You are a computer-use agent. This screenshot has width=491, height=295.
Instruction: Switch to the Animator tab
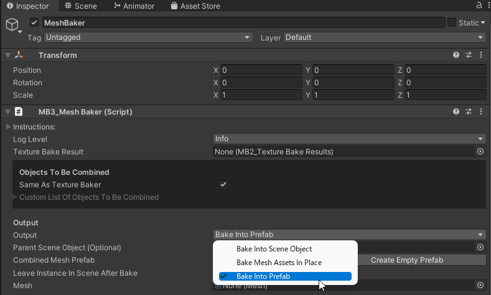134,6
